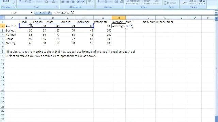Toggle Bold formatting in Font group
Viewport: 218px width, 122px height.
pos(20,2)
